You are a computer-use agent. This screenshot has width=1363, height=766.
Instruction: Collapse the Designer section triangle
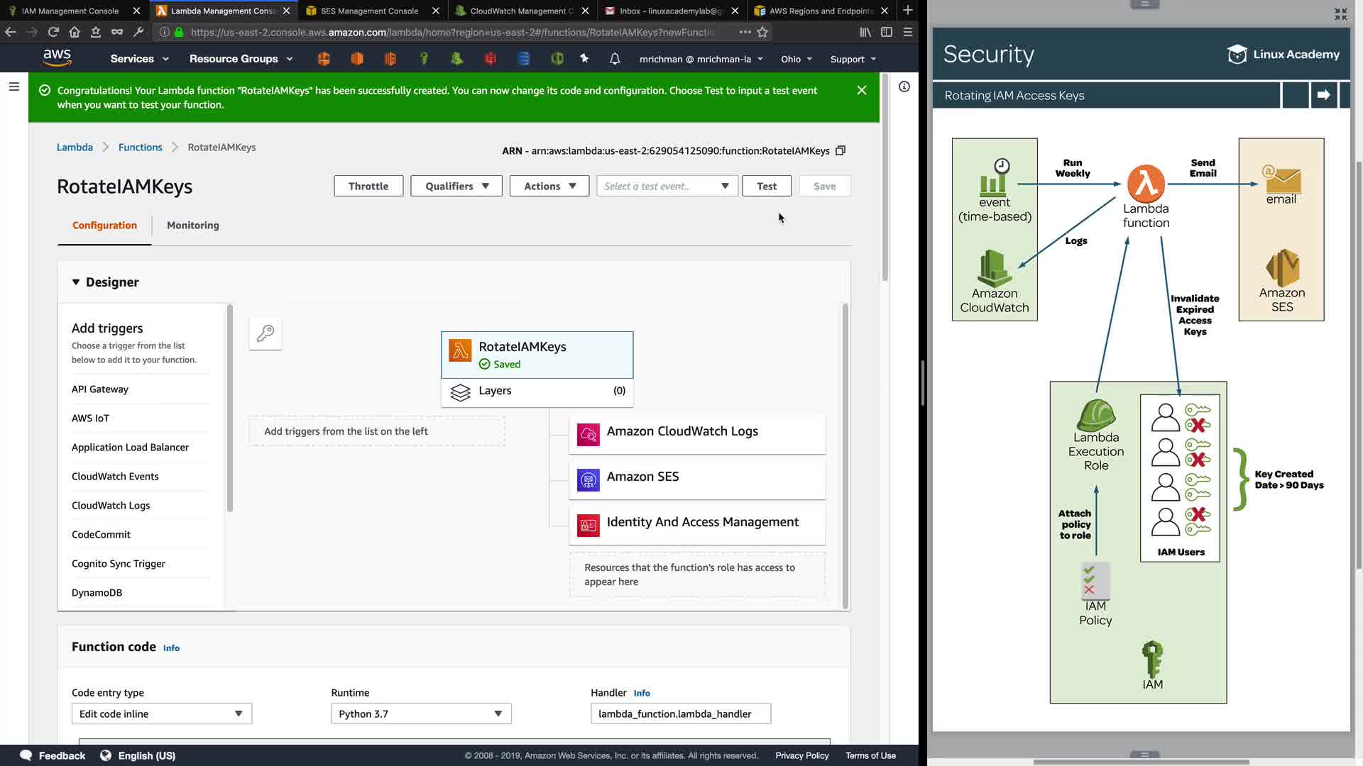point(76,282)
